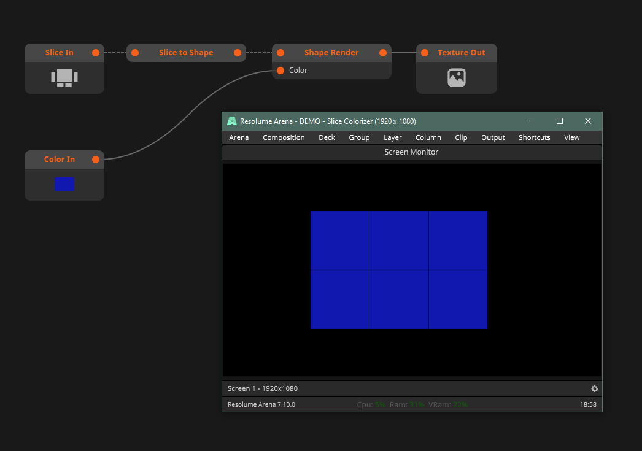Open the Shortcuts menu
The height and width of the screenshot is (451, 642).
pos(534,137)
